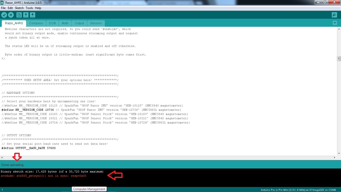The image size is (341, 192).
Task: Open the Edit menu
Action: coord(10,8)
